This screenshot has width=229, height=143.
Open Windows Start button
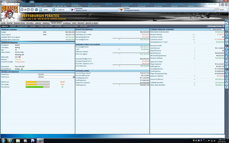[x=3, y=141]
